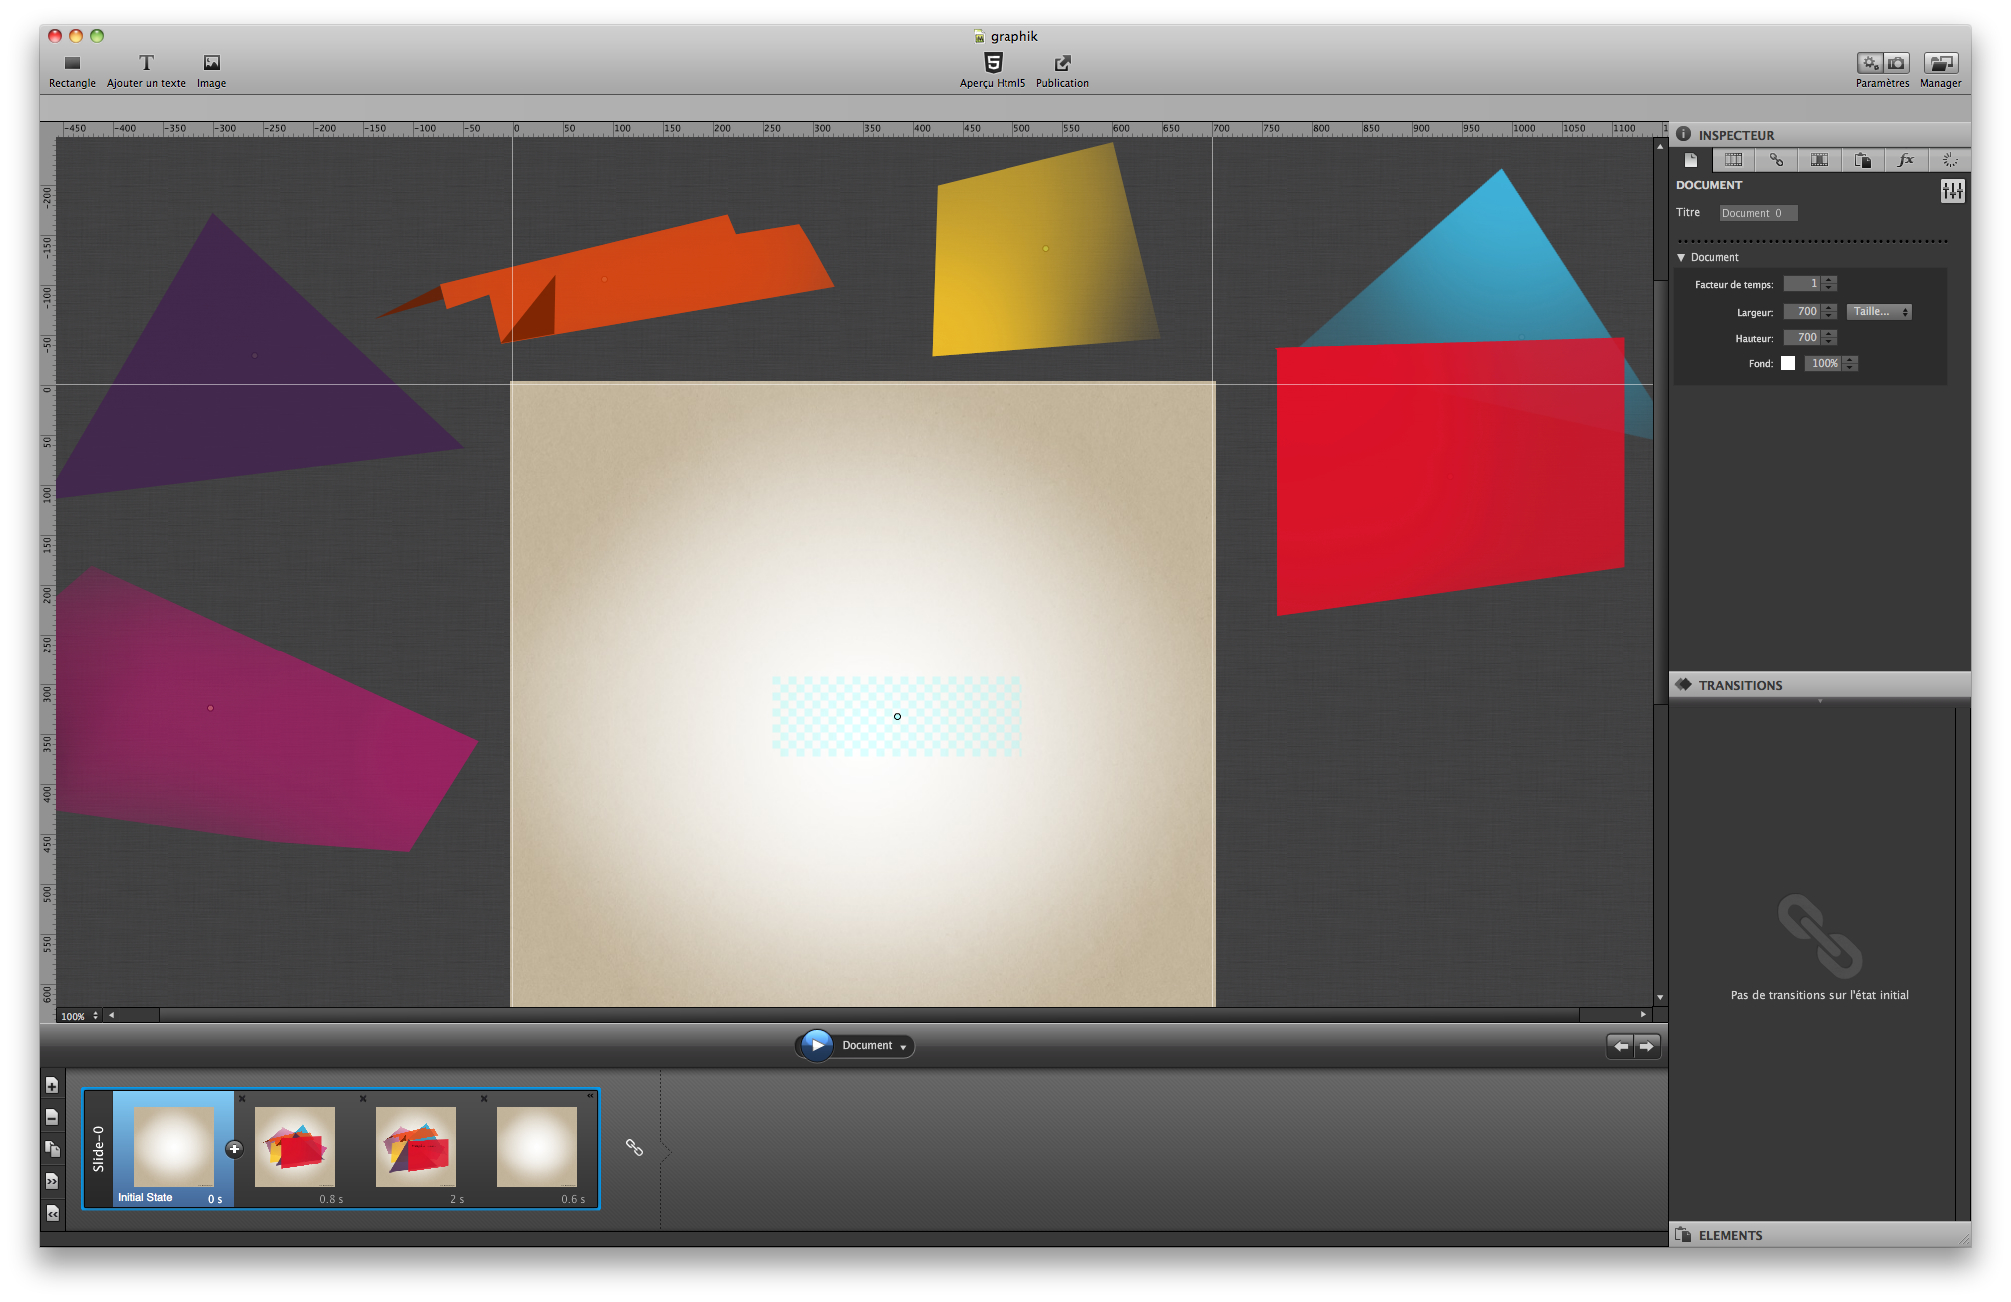Open the Taille size dropdown

[1878, 312]
